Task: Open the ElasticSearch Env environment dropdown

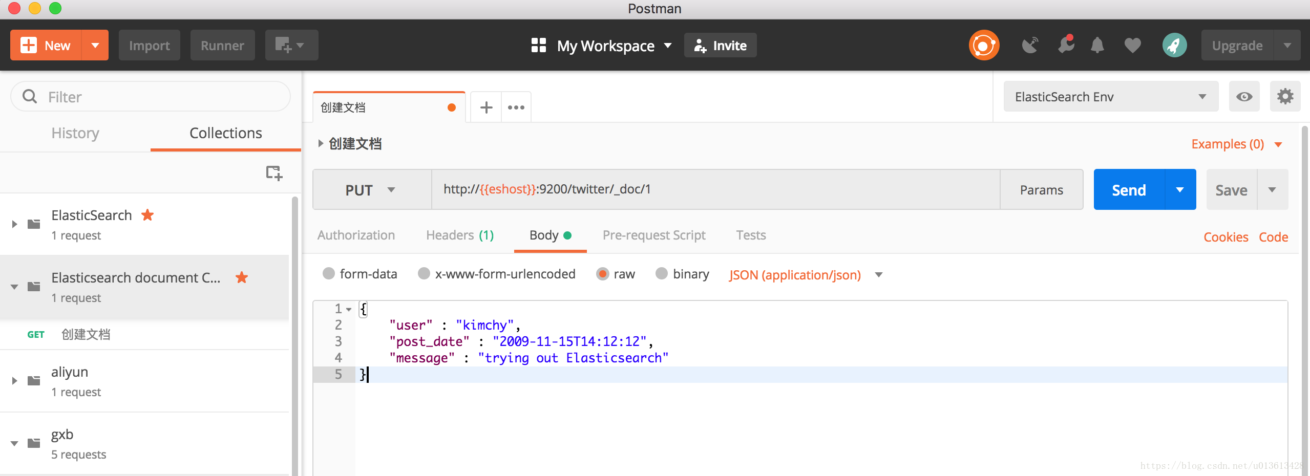Action: (x=1110, y=96)
